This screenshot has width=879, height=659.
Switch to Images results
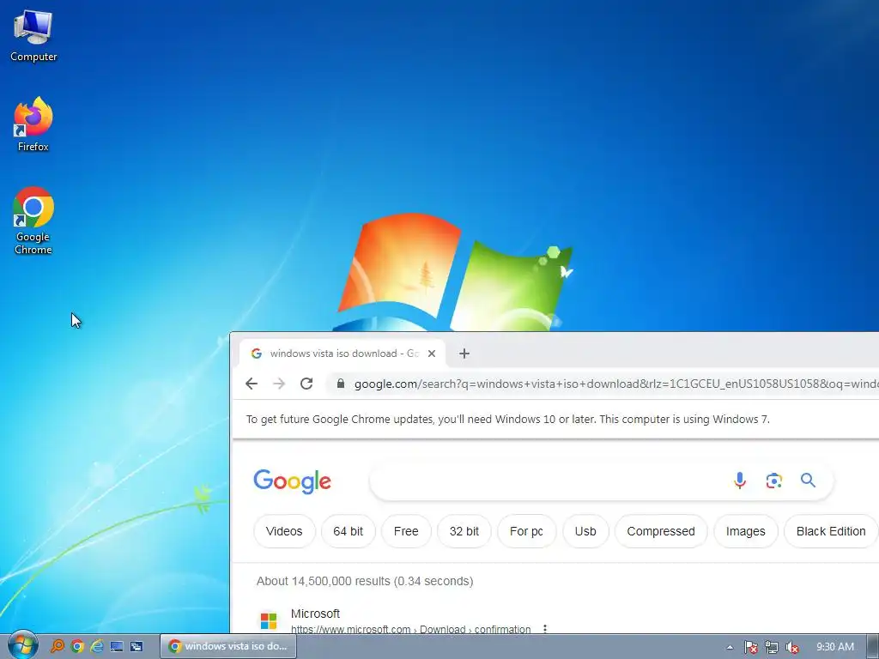coord(746,531)
